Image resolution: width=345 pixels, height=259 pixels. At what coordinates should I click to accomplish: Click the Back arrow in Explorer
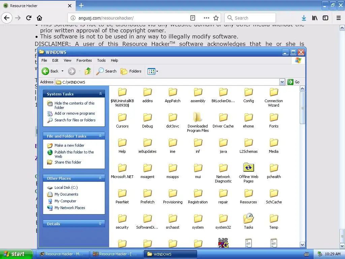click(50, 71)
